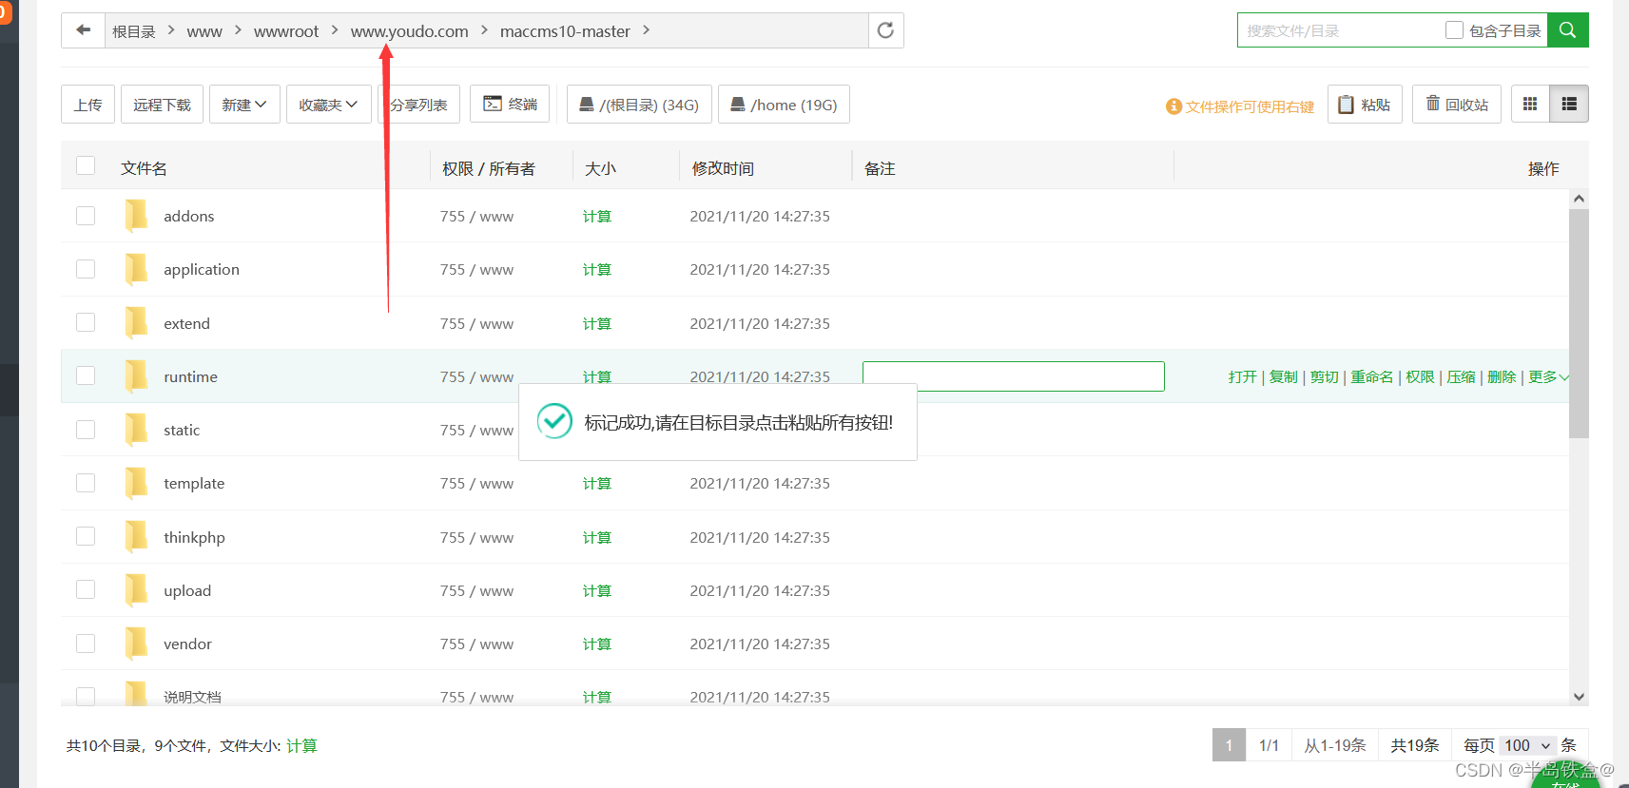Image resolution: width=1629 pixels, height=788 pixels.
Task: Check the runtime folder checkbox
Action: (x=86, y=375)
